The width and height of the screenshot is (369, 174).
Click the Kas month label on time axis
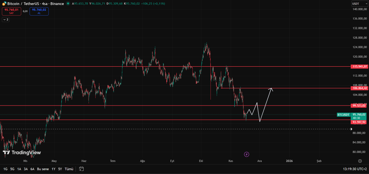[x=231, y=161]
